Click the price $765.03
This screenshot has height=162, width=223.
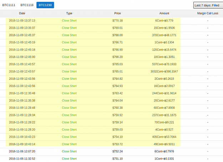click(117, 64)
